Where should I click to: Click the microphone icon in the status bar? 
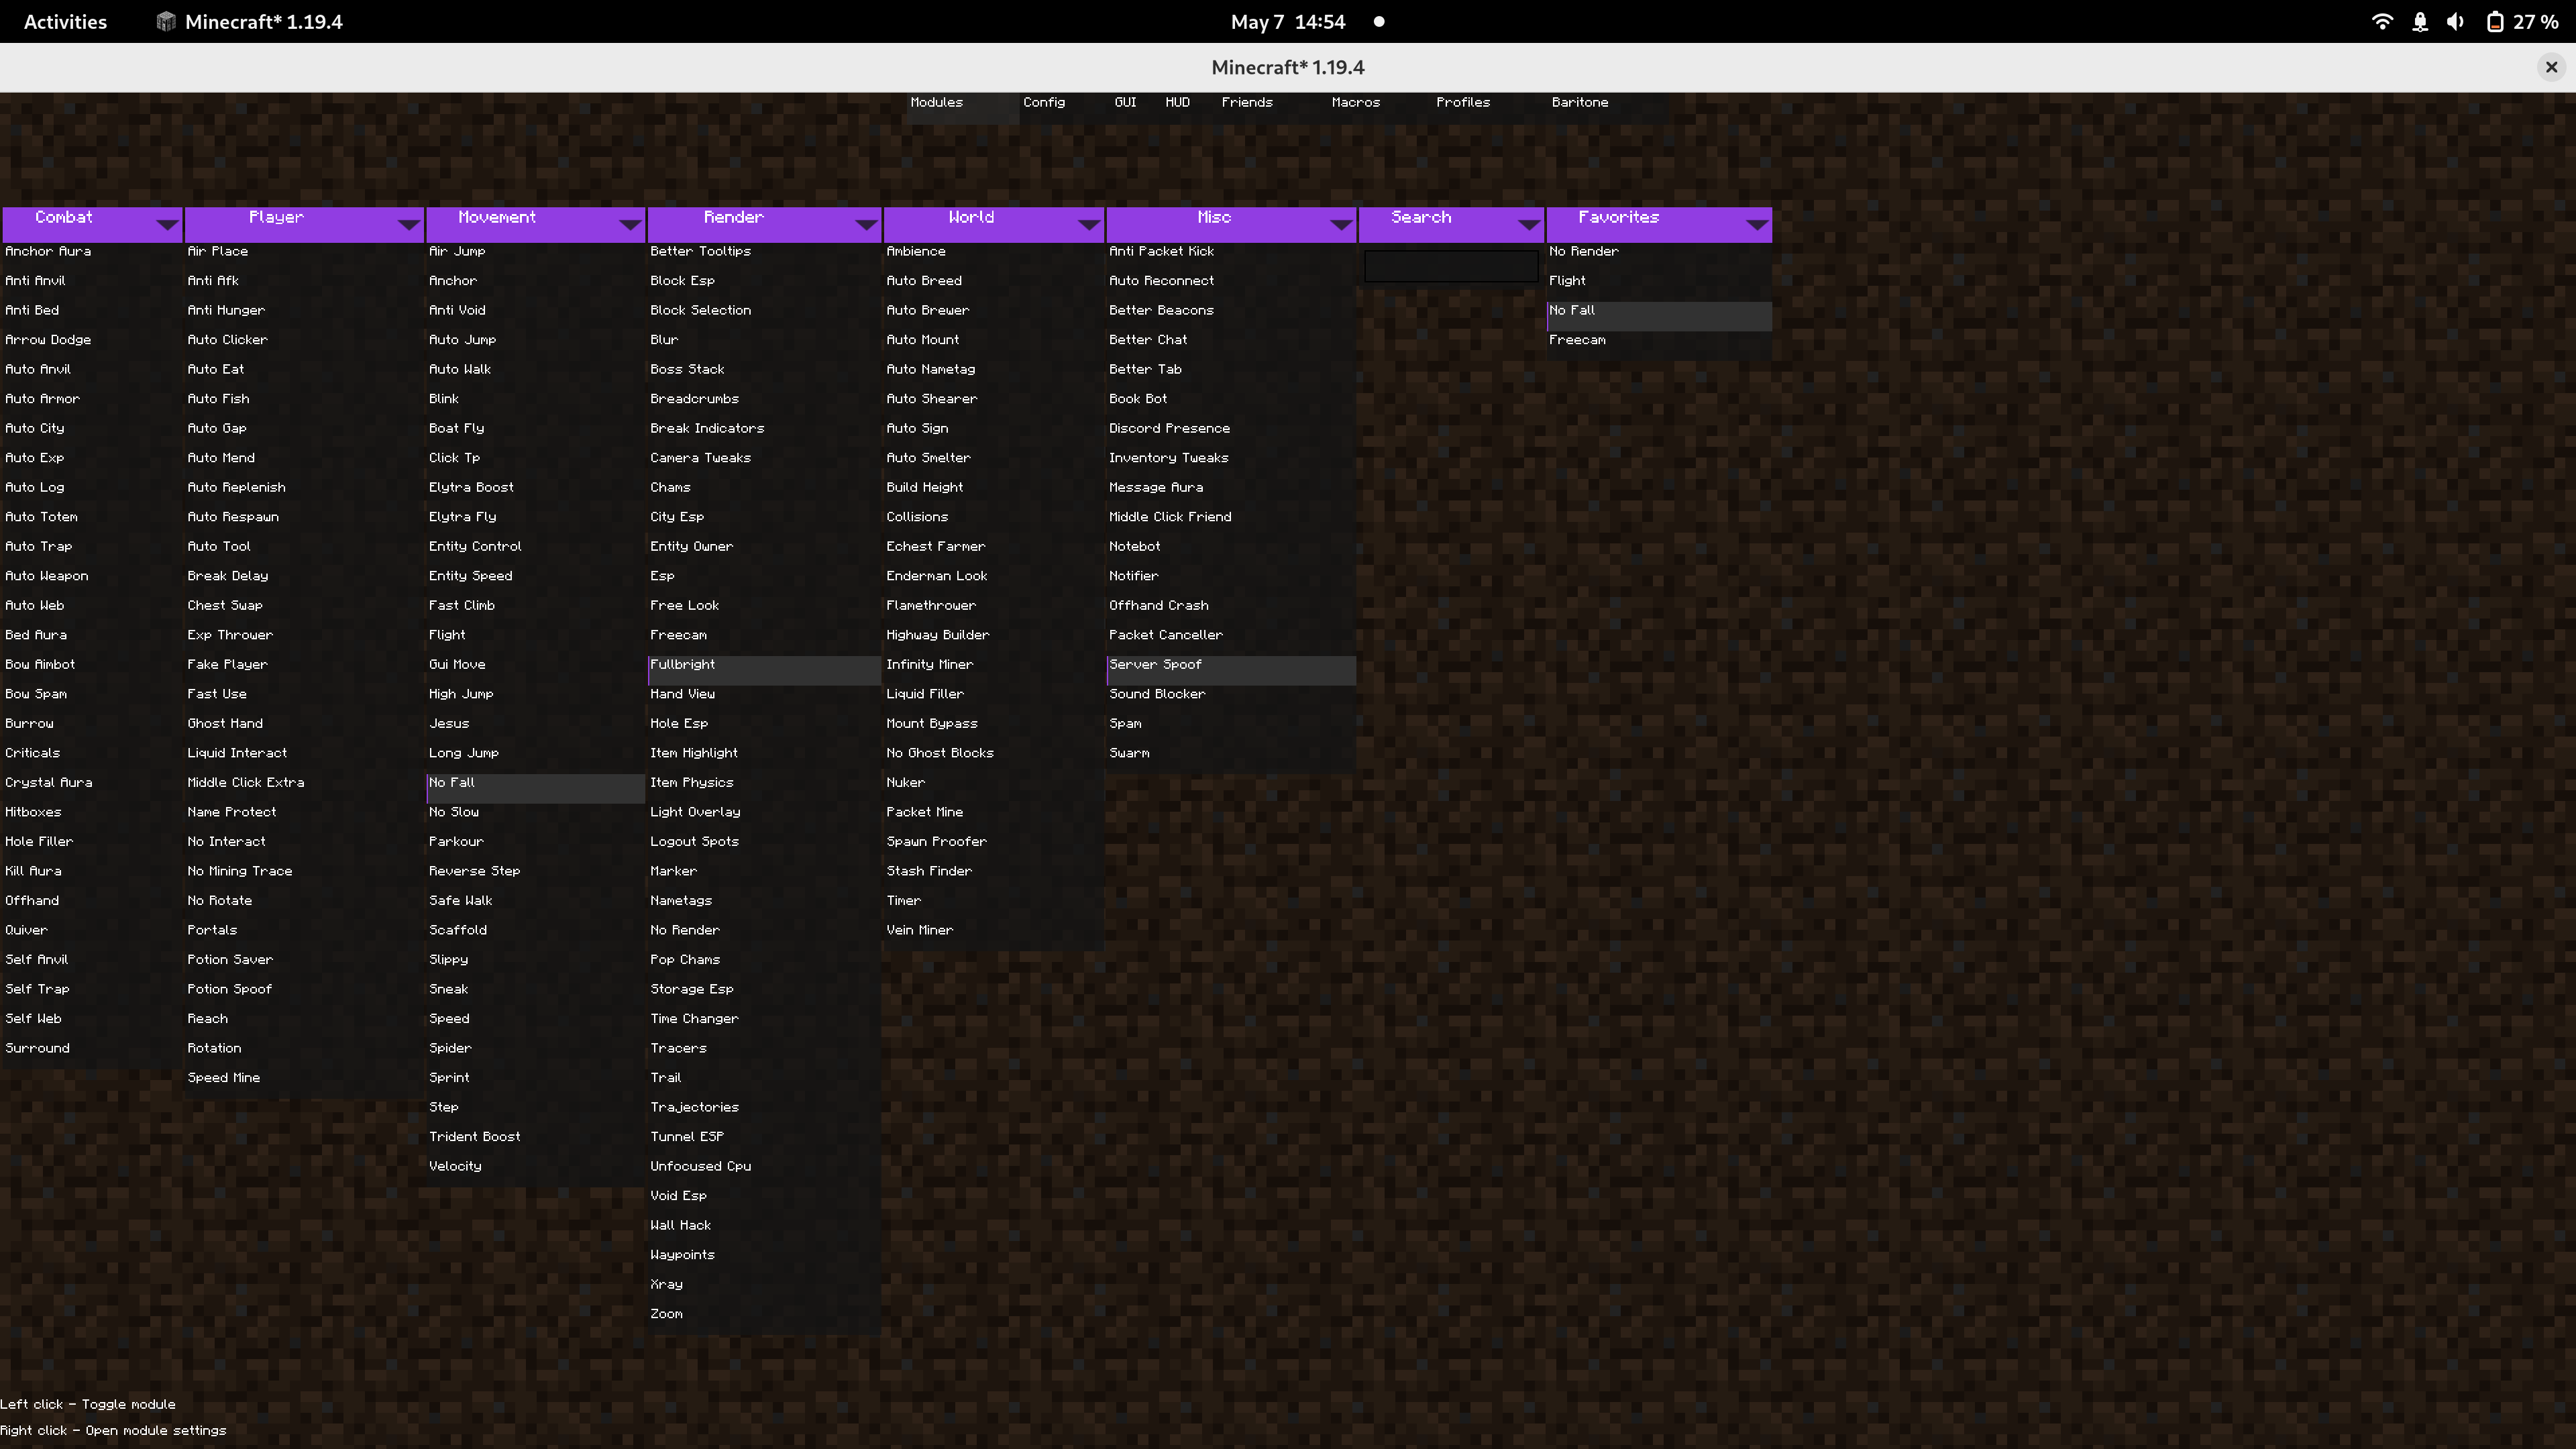(2420, 21)
